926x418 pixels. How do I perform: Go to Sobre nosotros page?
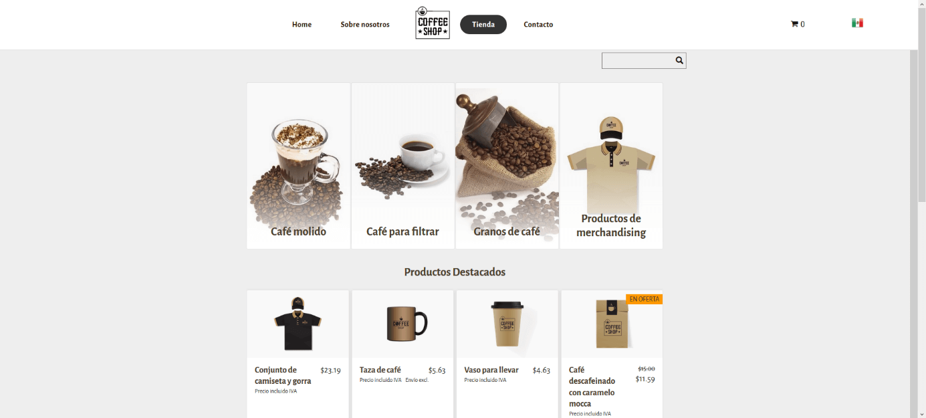click(365, 25)
